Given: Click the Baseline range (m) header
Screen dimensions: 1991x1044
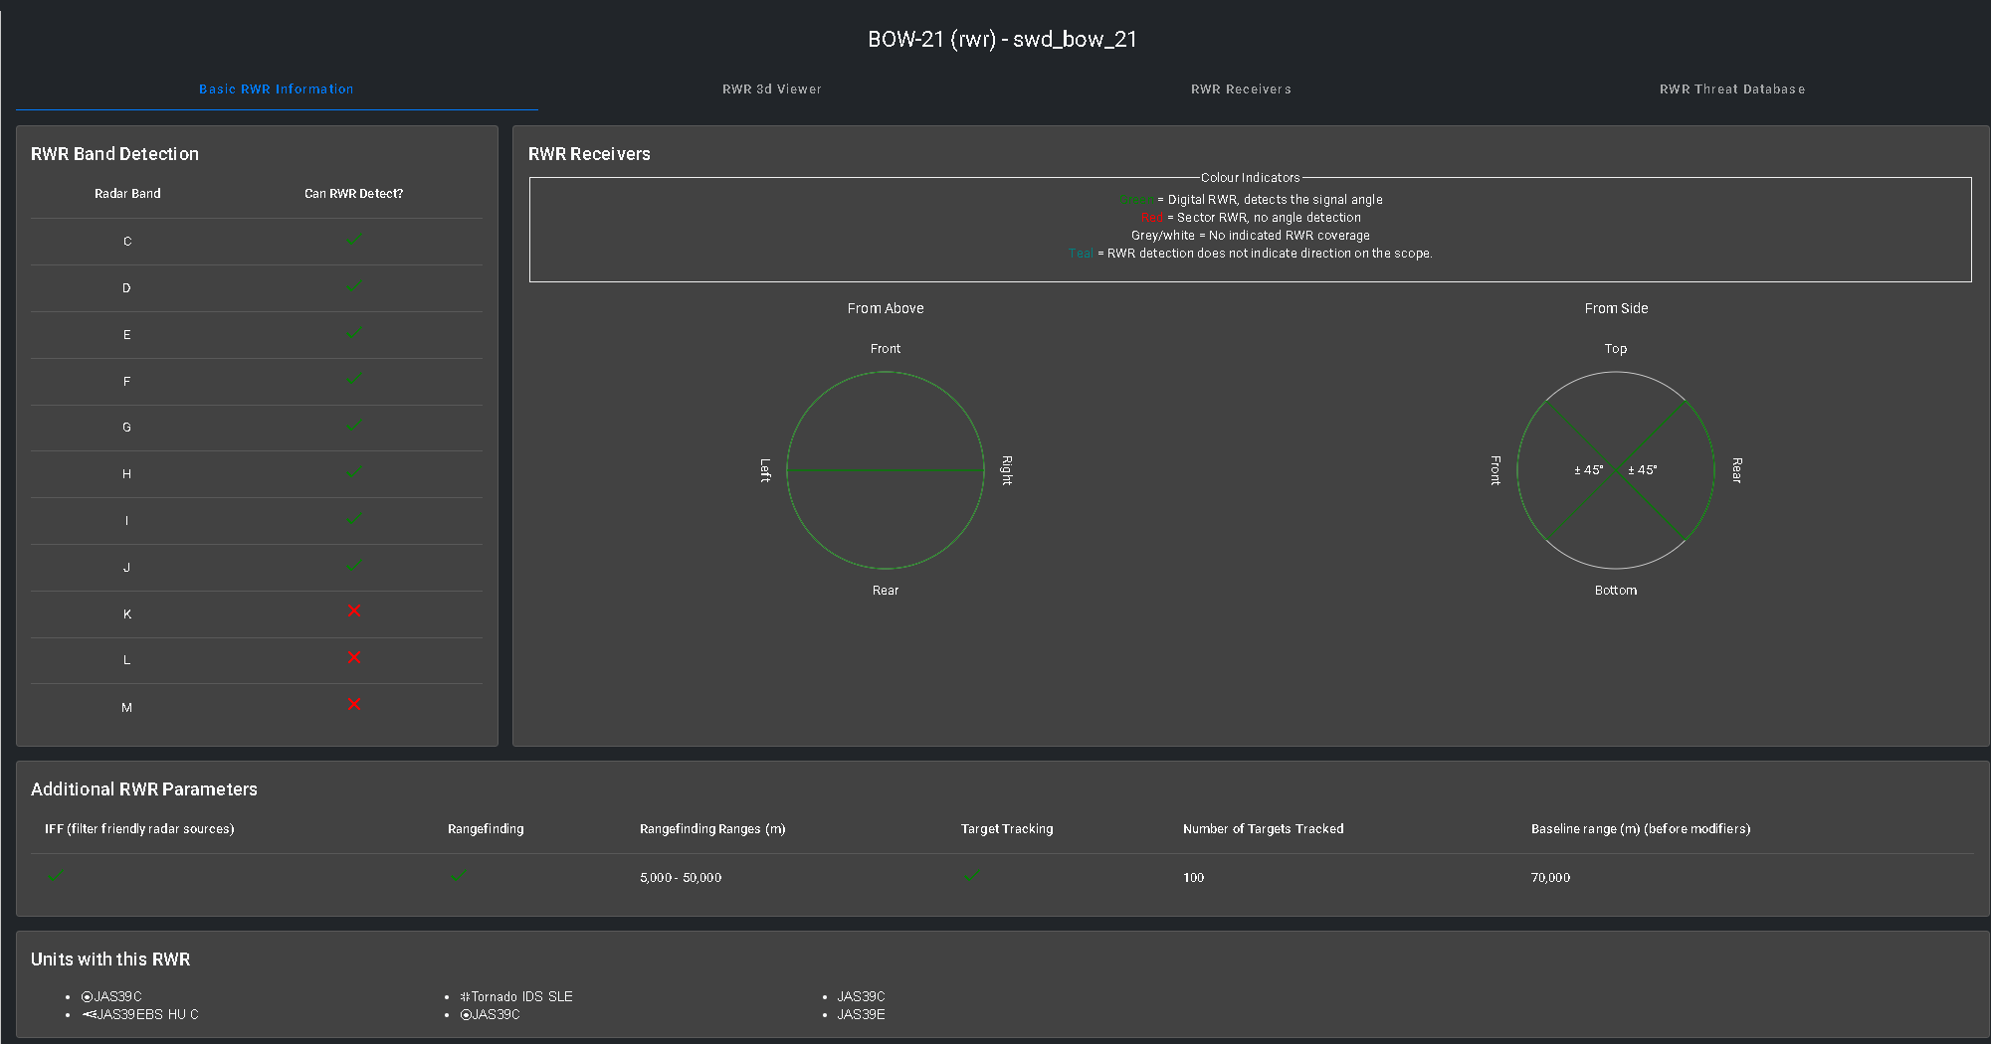Looking at the screenshot, I should [x=1641, y=829].
